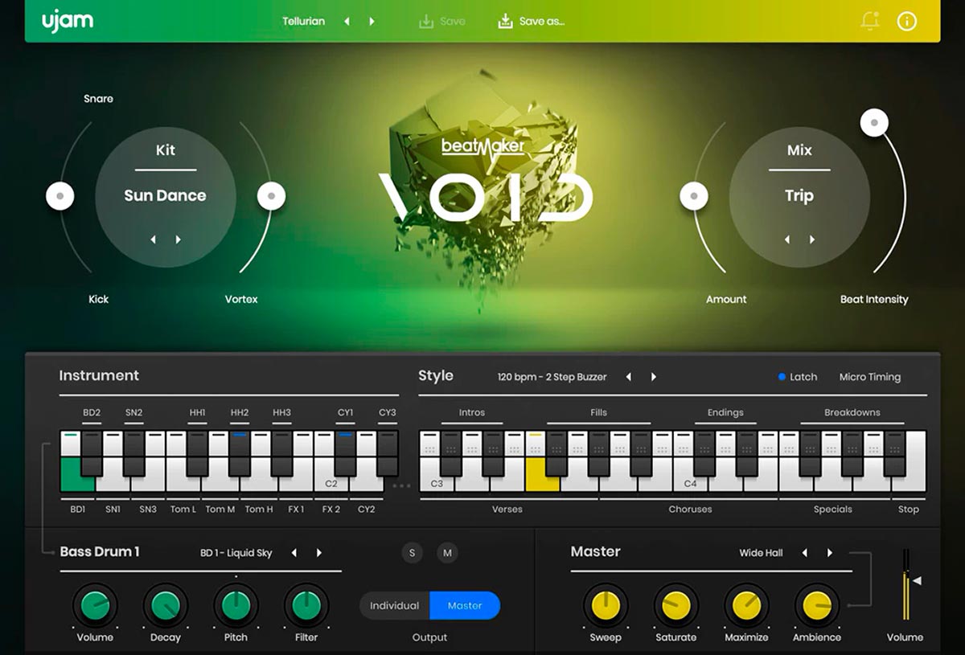This screenshot has height=655, width=965.
Task: Toggle the Latch option
Action: coord(798,377)
